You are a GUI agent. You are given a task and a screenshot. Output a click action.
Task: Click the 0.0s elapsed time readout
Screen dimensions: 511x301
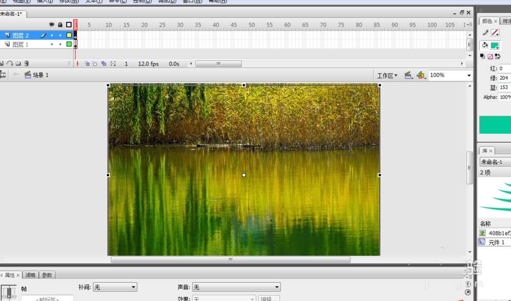[x=174, y=64]
